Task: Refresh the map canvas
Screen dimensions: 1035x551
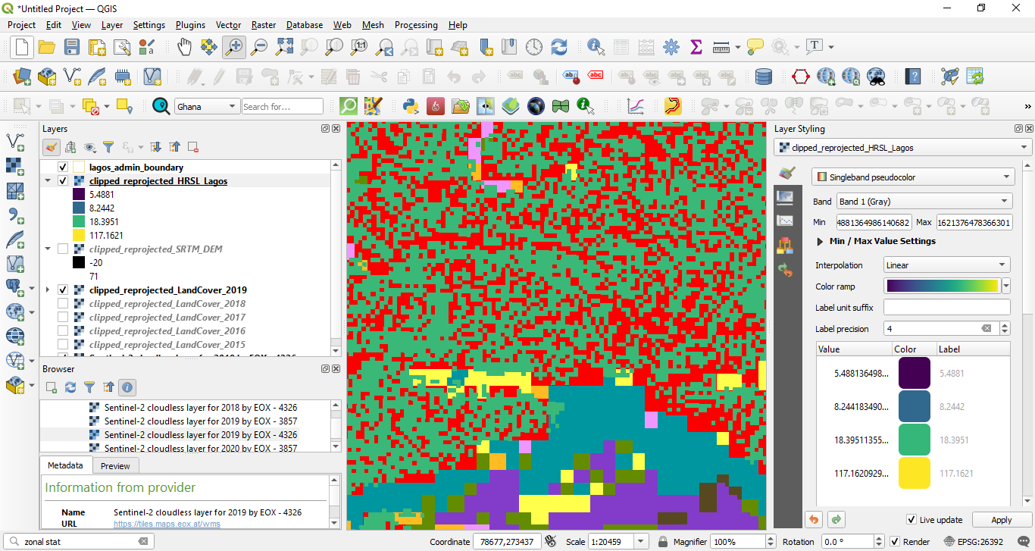Action: pos(559,47)
